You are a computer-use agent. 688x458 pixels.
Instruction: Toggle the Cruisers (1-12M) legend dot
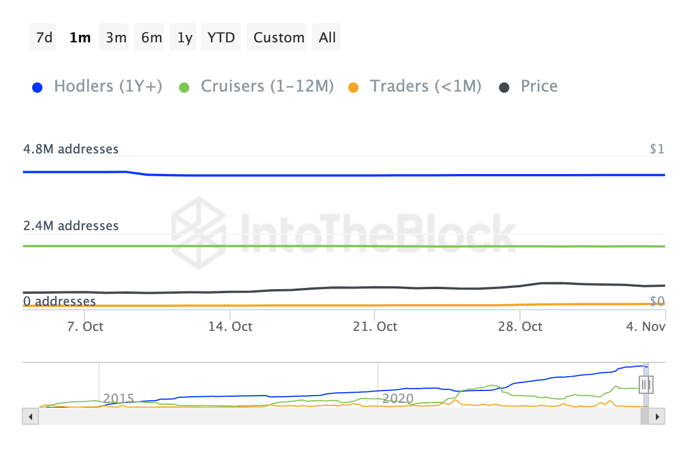(183, 86)
